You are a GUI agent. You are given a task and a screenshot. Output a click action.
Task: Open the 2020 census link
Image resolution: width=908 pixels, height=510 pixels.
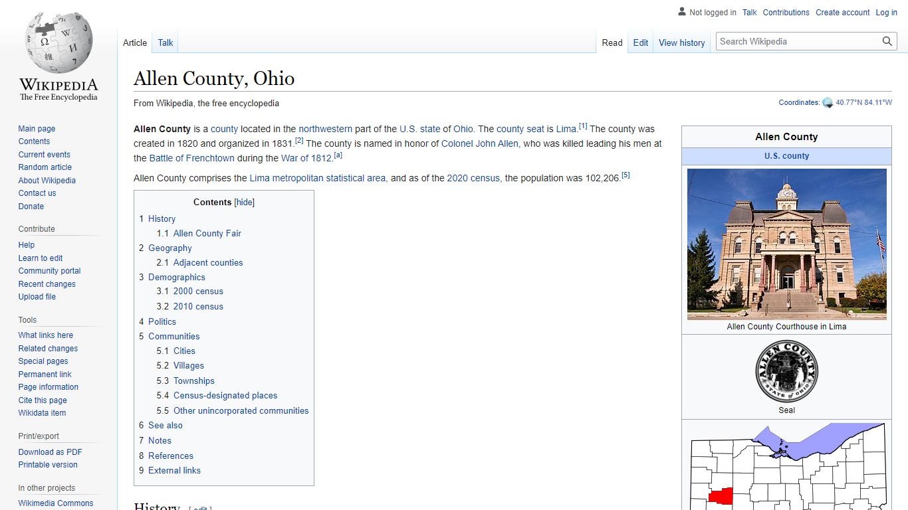473,178
